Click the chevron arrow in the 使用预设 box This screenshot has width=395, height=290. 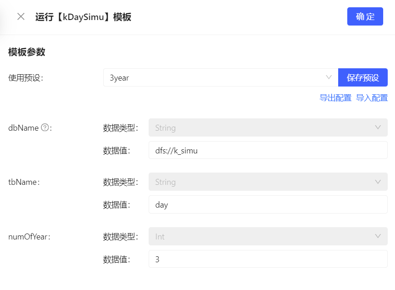329,77
